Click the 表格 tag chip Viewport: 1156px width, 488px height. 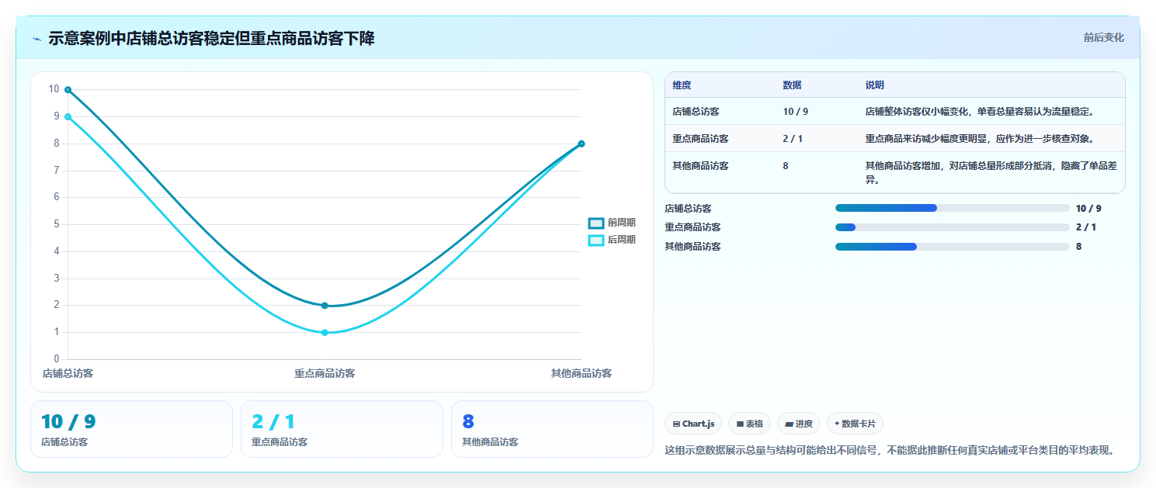749,424
